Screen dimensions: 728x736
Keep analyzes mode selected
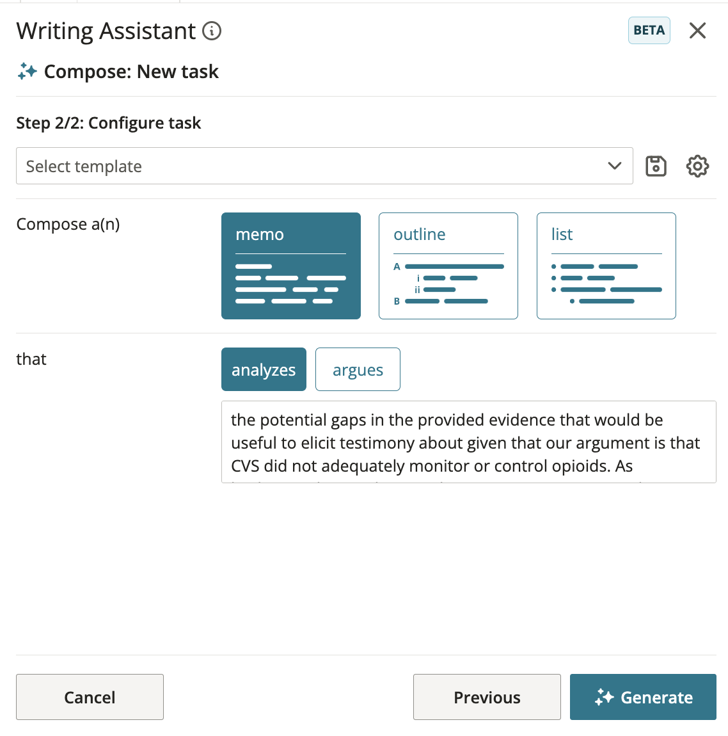(x=264, y=369)
